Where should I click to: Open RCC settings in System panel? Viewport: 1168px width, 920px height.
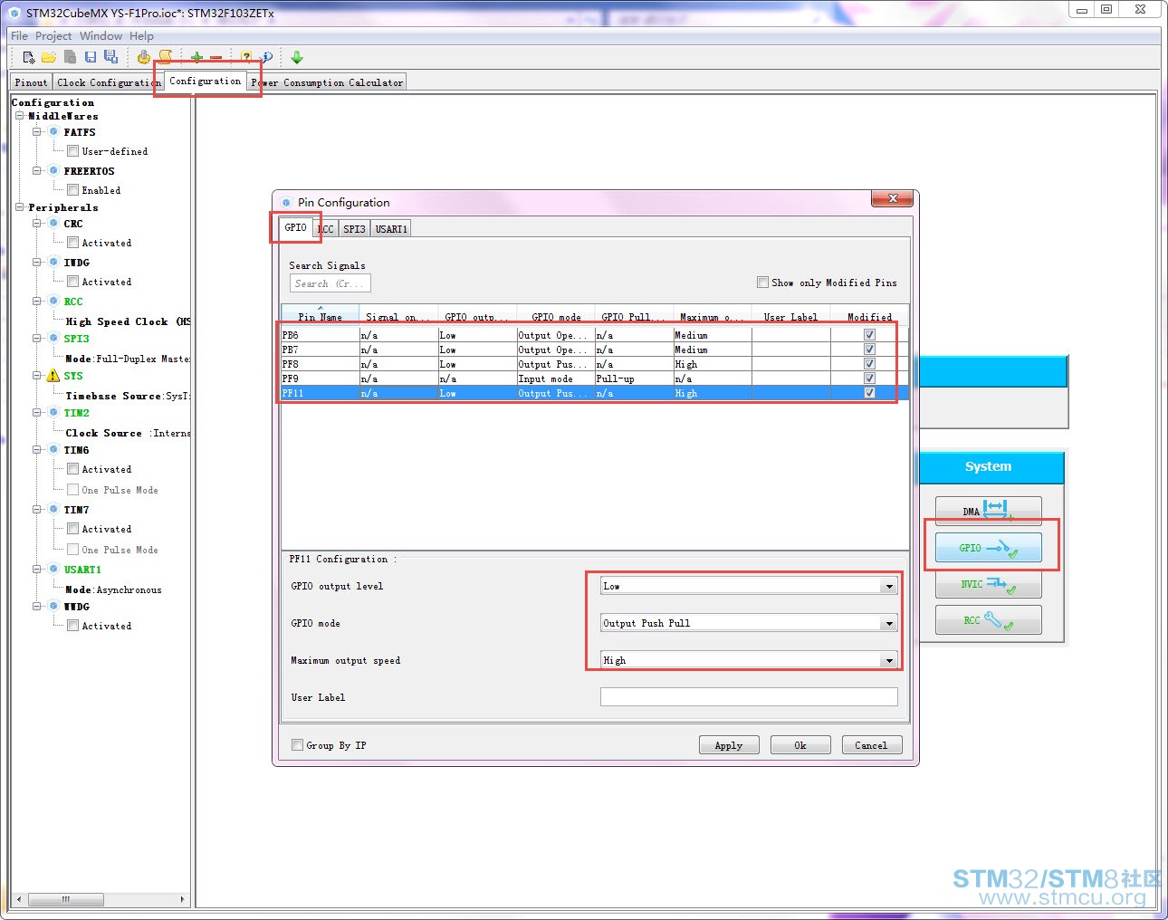click(988, 620)
